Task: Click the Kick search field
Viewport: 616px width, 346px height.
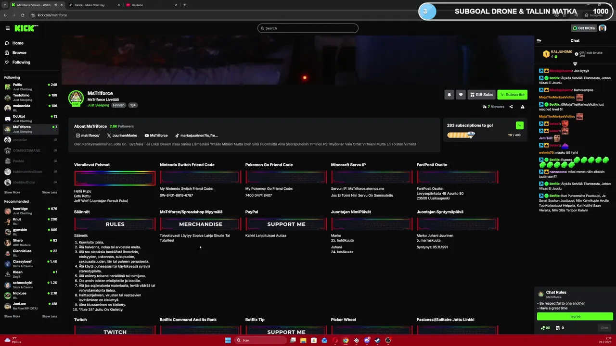Action: pyautogui.click(x=308, y=28)
